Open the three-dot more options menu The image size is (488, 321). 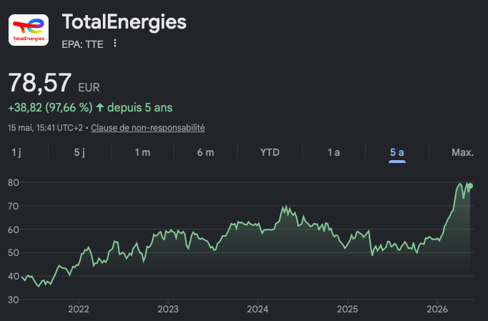click(115, 44)
